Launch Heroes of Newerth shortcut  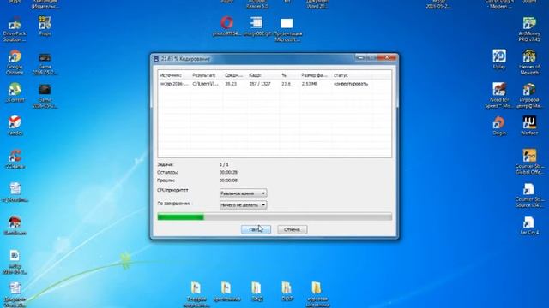click(x=529, y=62)
